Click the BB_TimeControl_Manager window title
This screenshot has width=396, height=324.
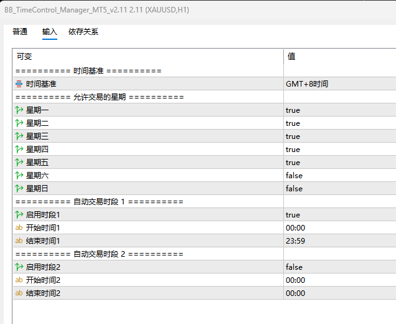[97, 10]
